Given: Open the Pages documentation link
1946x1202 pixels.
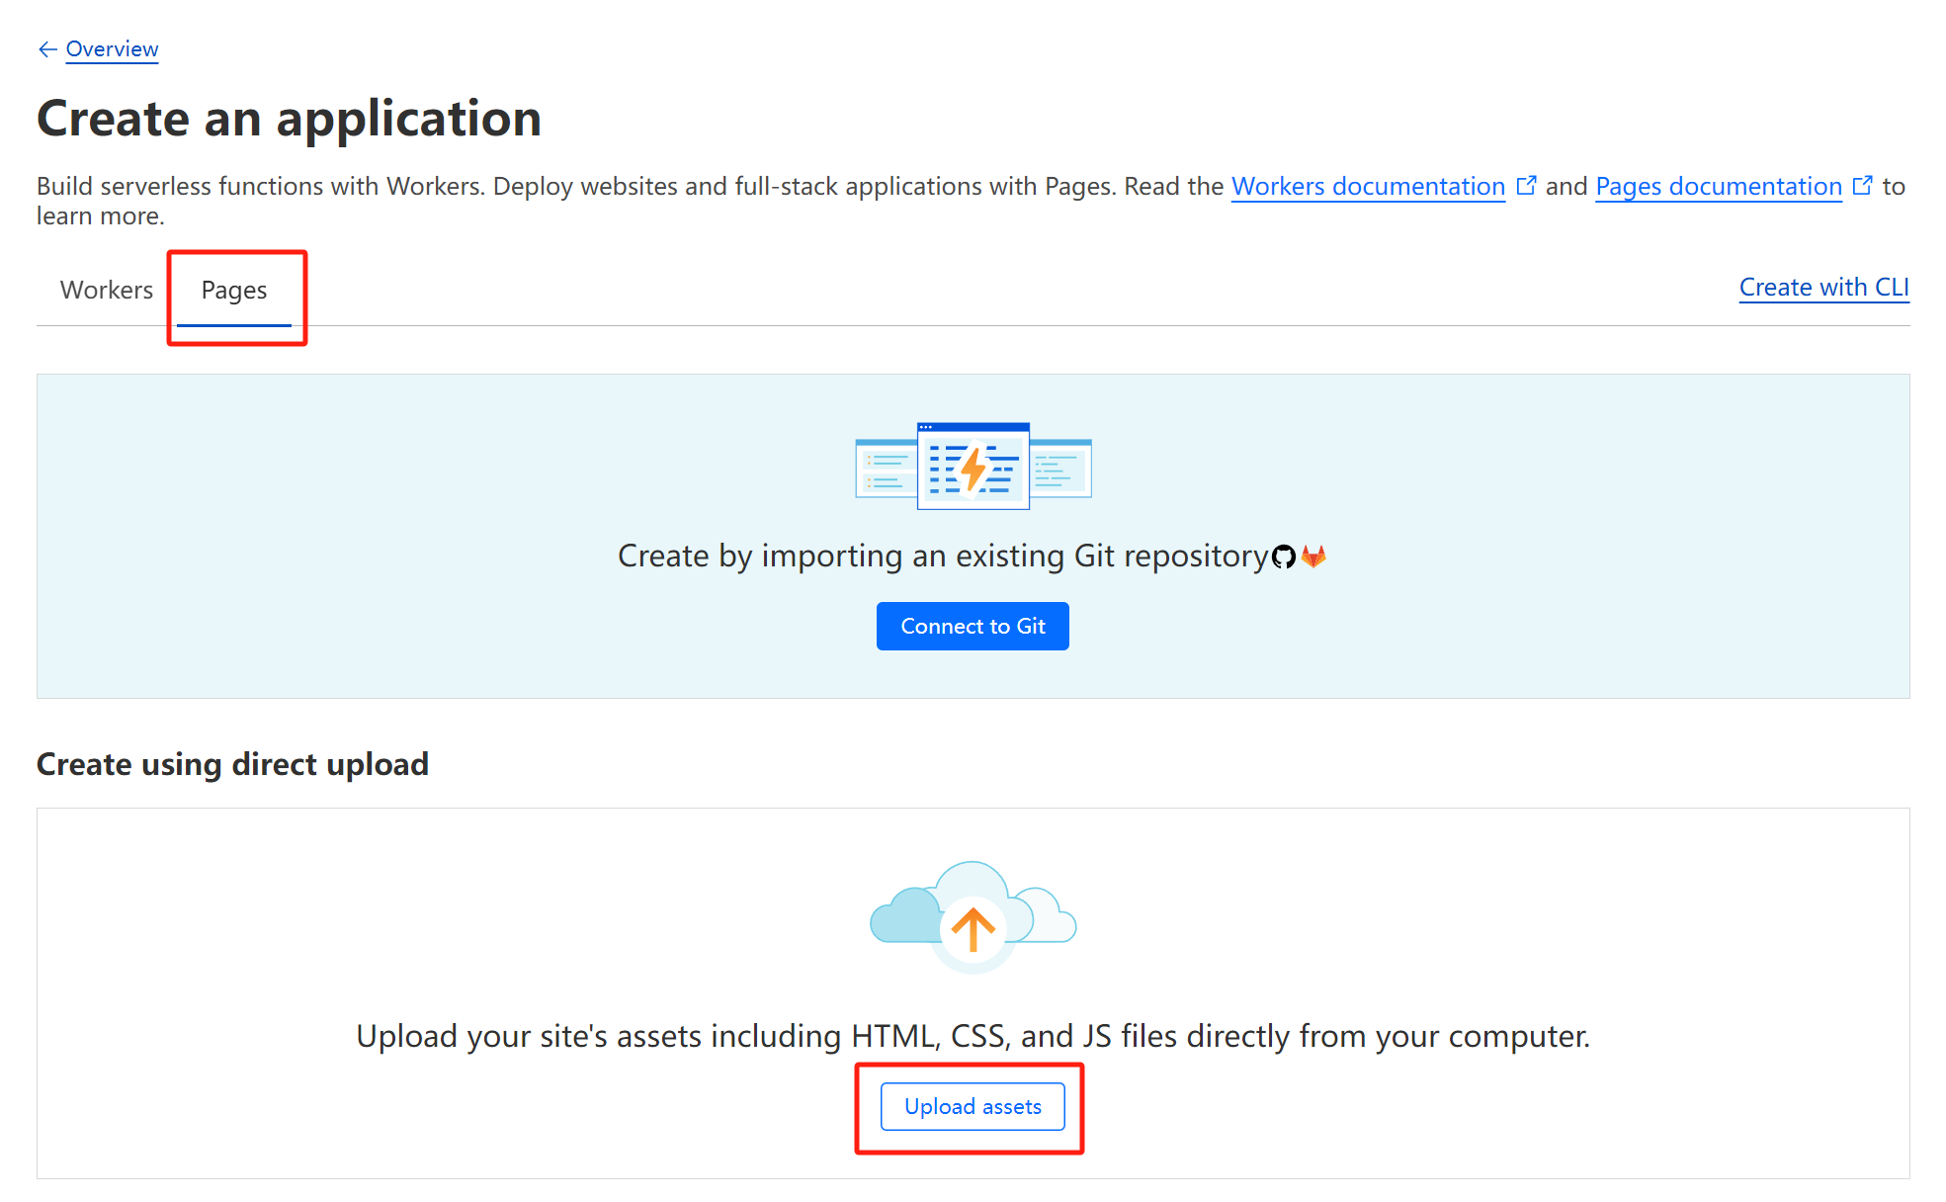Looking at the screenshot, I should pyautogui.click(x=1718, y=186).
